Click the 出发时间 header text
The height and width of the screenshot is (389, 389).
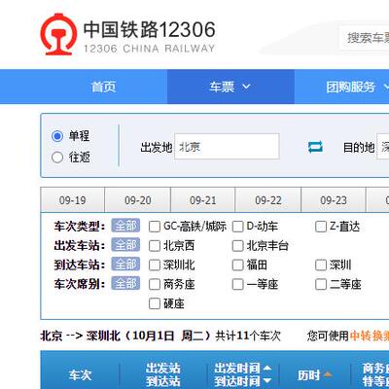[x=237, y=369]
